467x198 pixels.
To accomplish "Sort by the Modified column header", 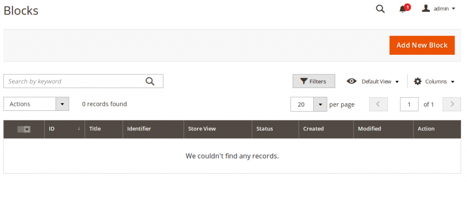I will pyautogui.click(x=369, y=129).
